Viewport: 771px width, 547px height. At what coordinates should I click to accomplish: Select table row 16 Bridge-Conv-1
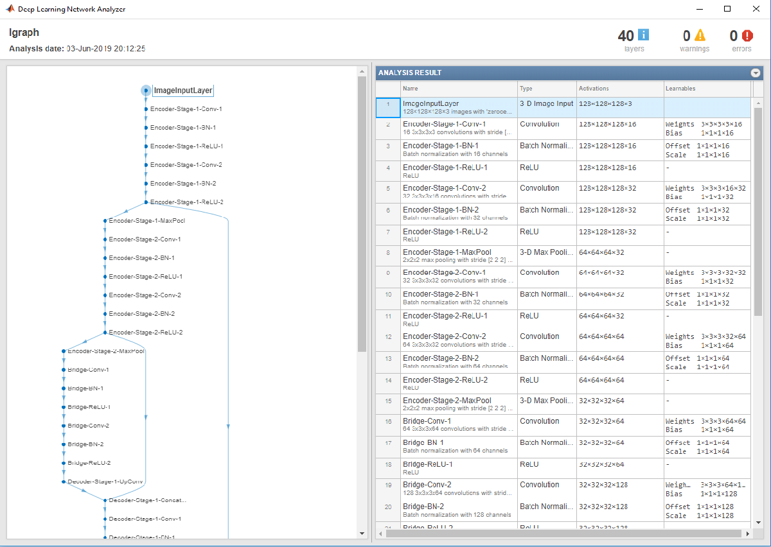click(x=563, y=425)
